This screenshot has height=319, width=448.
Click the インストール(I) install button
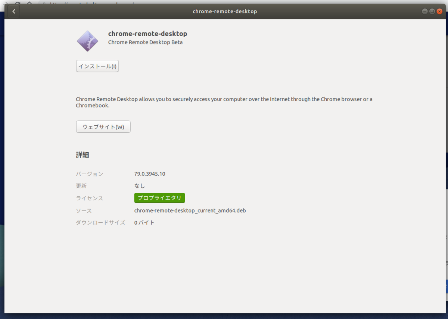[x=97, y=66]
